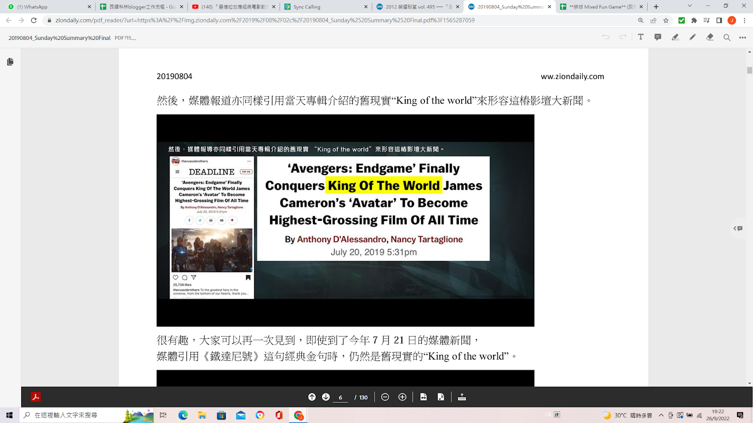753x423 pixels.
Task: Switch to the WhatsApp tab
Action: pyautogui.click(x=47, y=7)
